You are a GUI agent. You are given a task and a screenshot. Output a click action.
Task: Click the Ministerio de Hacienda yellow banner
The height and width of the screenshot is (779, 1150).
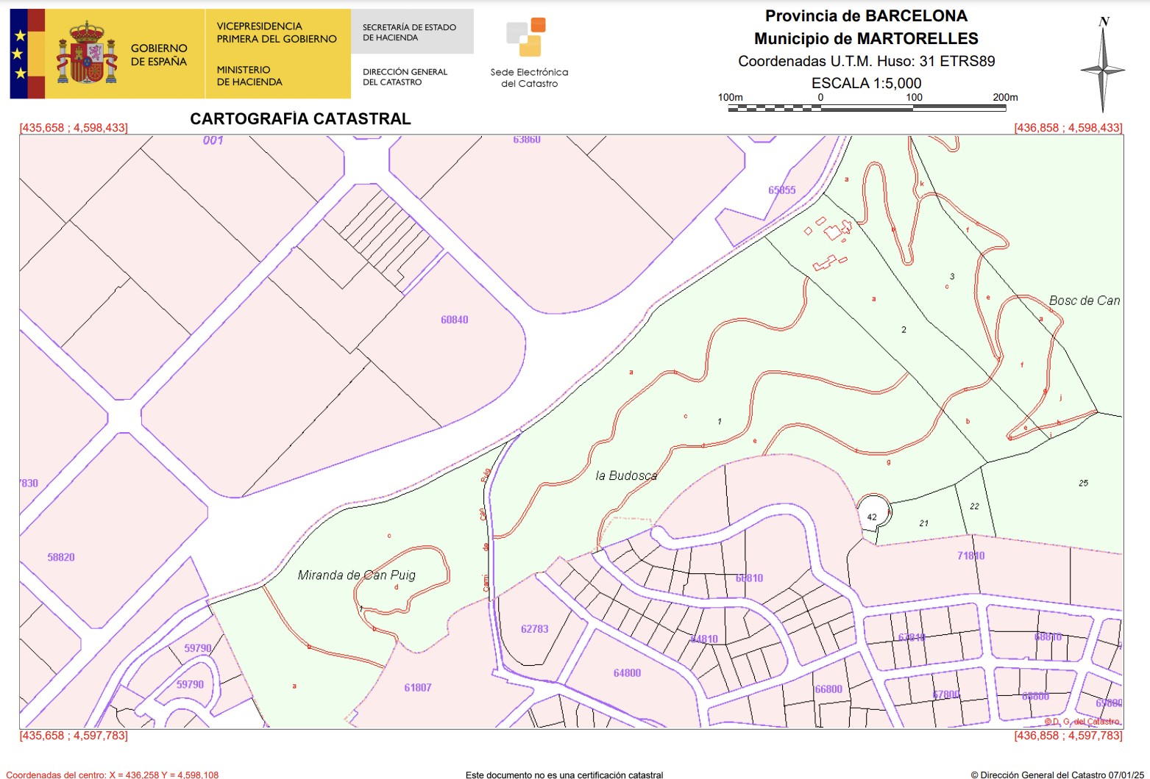(x=277, y=54)
